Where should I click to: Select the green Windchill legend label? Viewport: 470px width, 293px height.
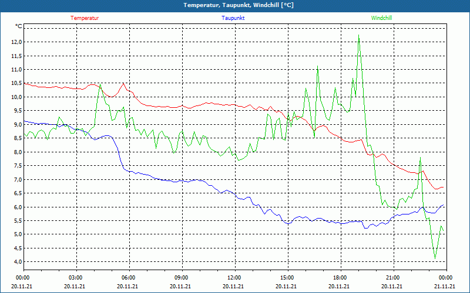pyautogui.click(x=381, y=18)
